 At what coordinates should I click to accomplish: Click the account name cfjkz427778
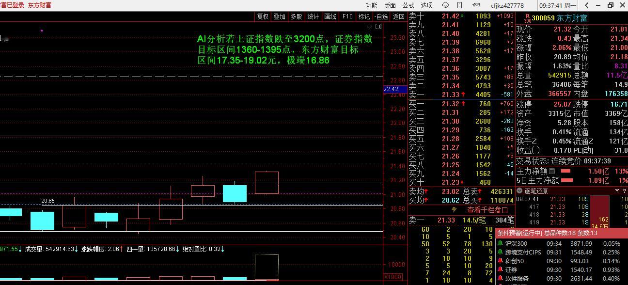tap(507, 5)
